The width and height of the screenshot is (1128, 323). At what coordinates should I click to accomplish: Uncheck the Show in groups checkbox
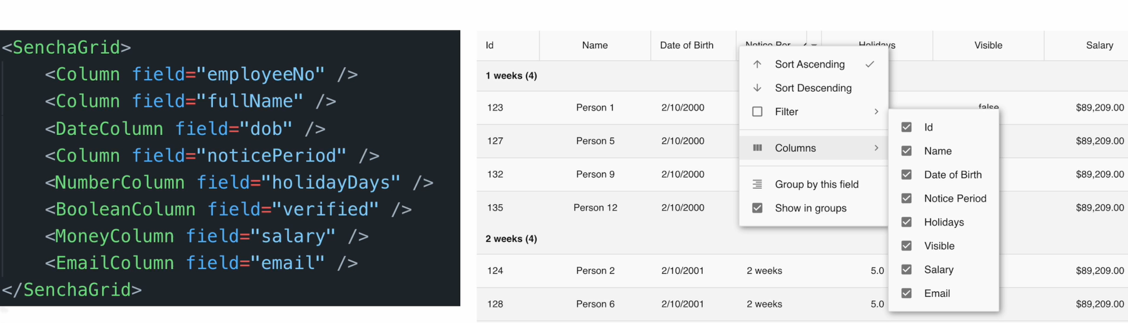click(x=757, y=208)
